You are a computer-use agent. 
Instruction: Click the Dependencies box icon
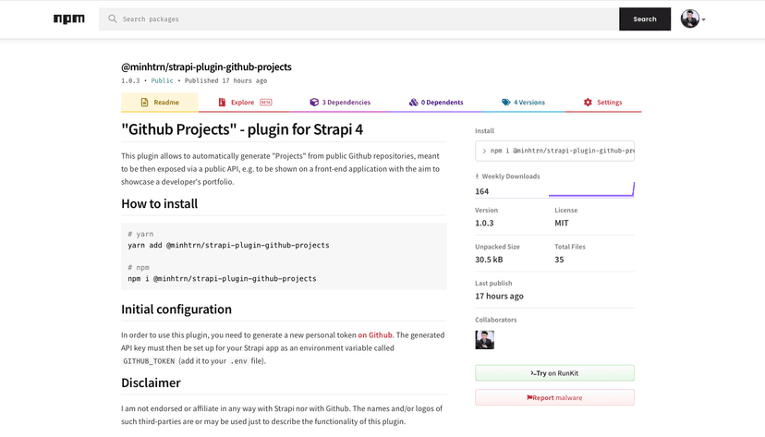click(x=314, y=102)
